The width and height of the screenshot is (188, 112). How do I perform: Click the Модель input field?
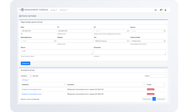pos(75,41)
